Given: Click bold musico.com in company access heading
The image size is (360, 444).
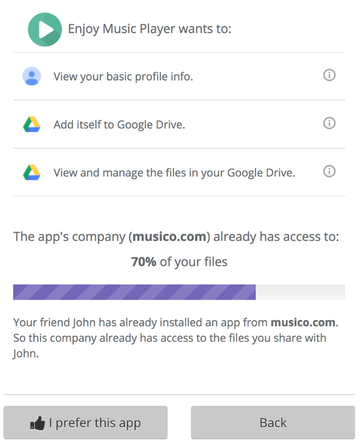Looking at the screenshot, I should pos(169,237).
